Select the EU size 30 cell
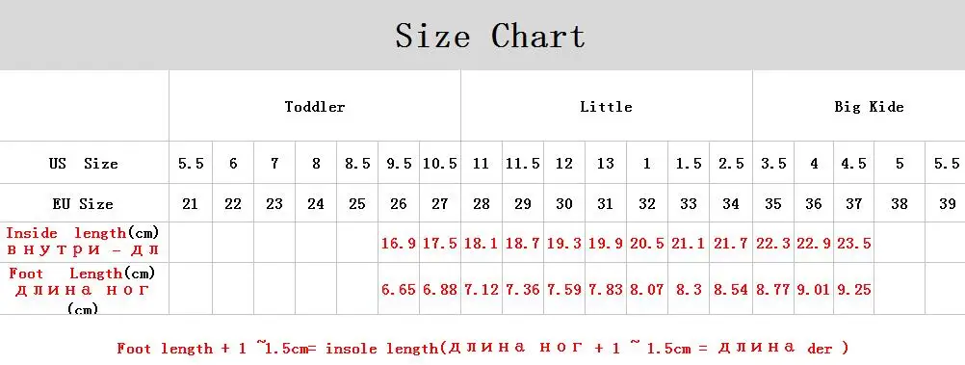The height and width of the screenshot is (365, 965). tap(564, 204)
